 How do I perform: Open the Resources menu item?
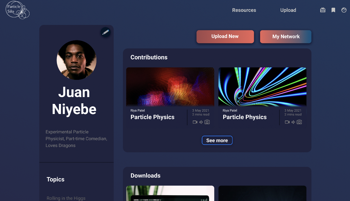(x=244, y=10)
